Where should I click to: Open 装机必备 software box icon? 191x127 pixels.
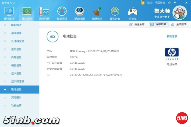[115, 13]
